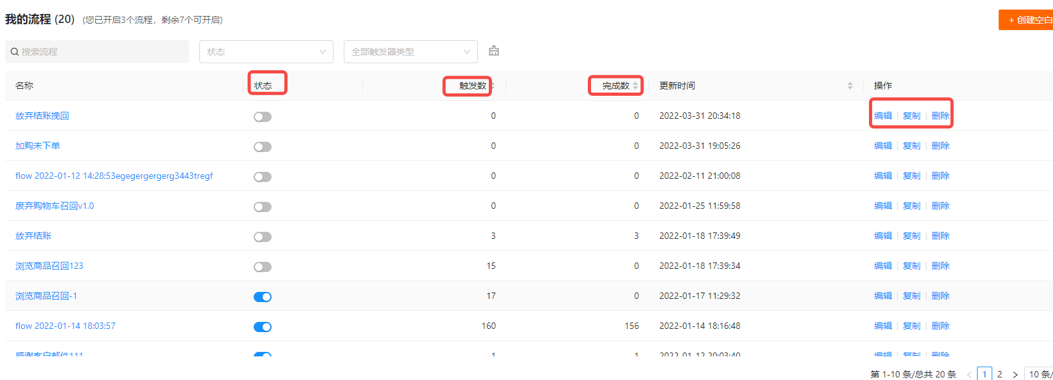The height and width of the screenshot is (380, 1053).
Task: Delete 浏览商品召回-1 flow
Action: 941,296
